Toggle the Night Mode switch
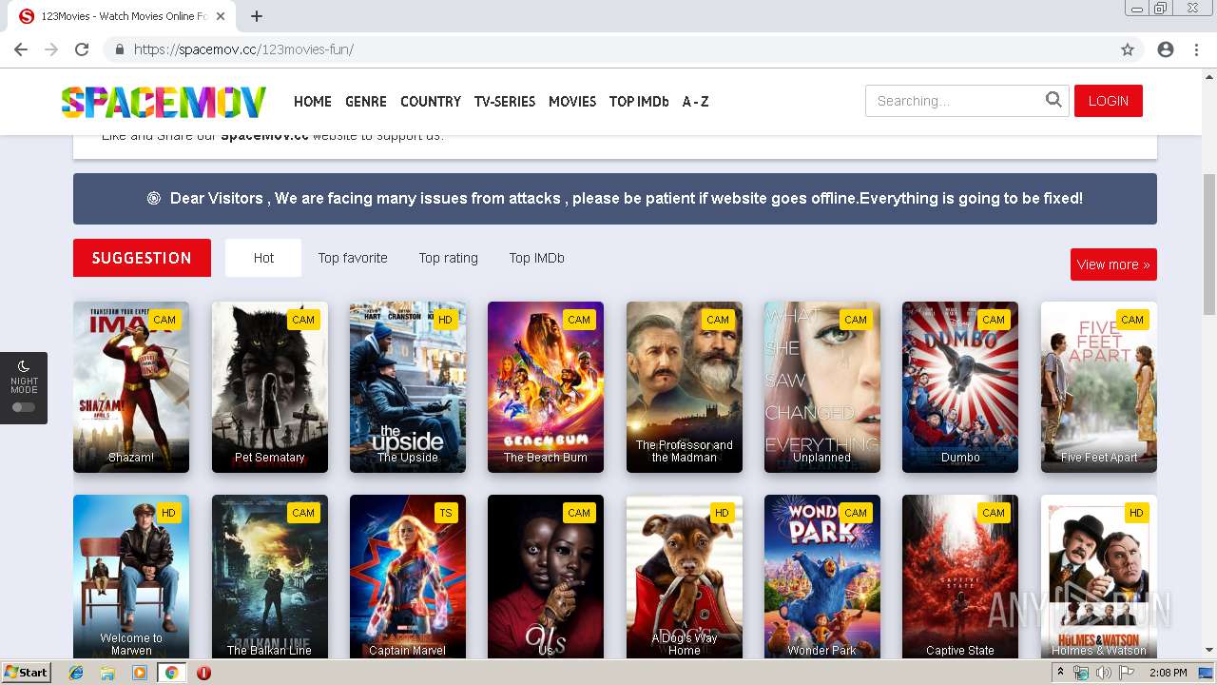This screenshot has width=1217, height=685. (x=24, y=407)
